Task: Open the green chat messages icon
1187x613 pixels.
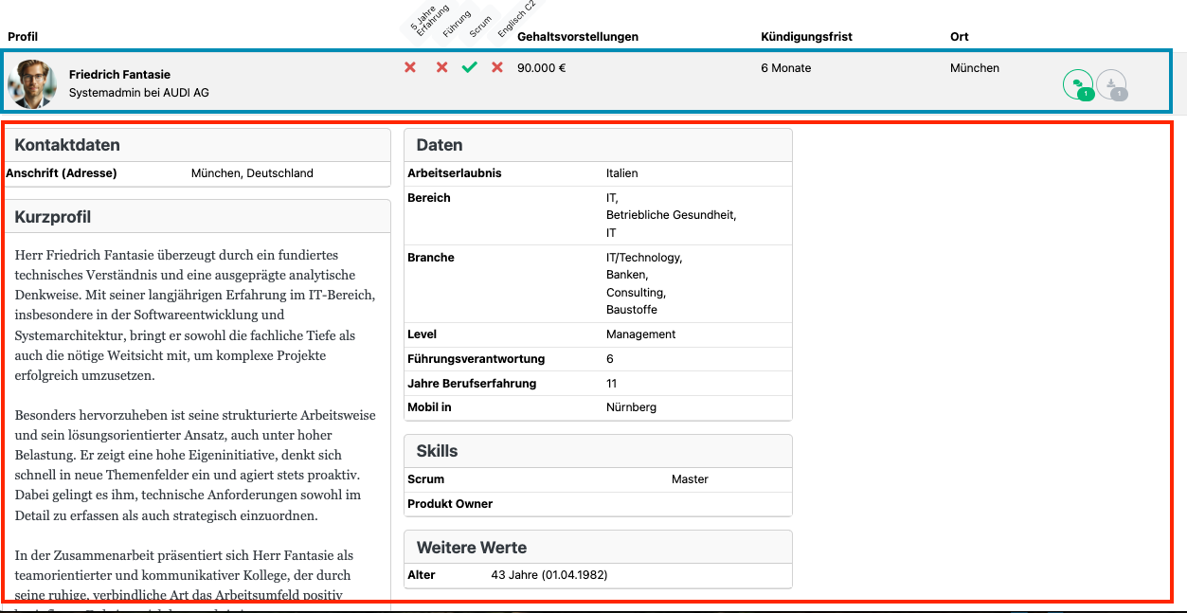Action: click(x=1078, y=85)
